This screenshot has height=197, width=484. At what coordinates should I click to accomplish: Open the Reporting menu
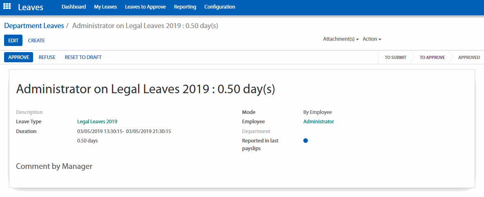(x=185, y=7)
